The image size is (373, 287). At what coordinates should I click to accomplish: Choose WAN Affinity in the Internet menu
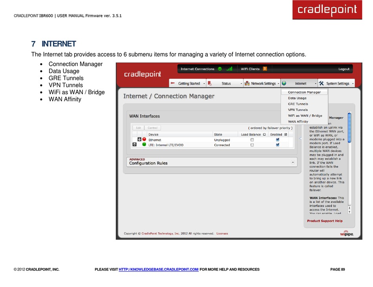point(304,121)
